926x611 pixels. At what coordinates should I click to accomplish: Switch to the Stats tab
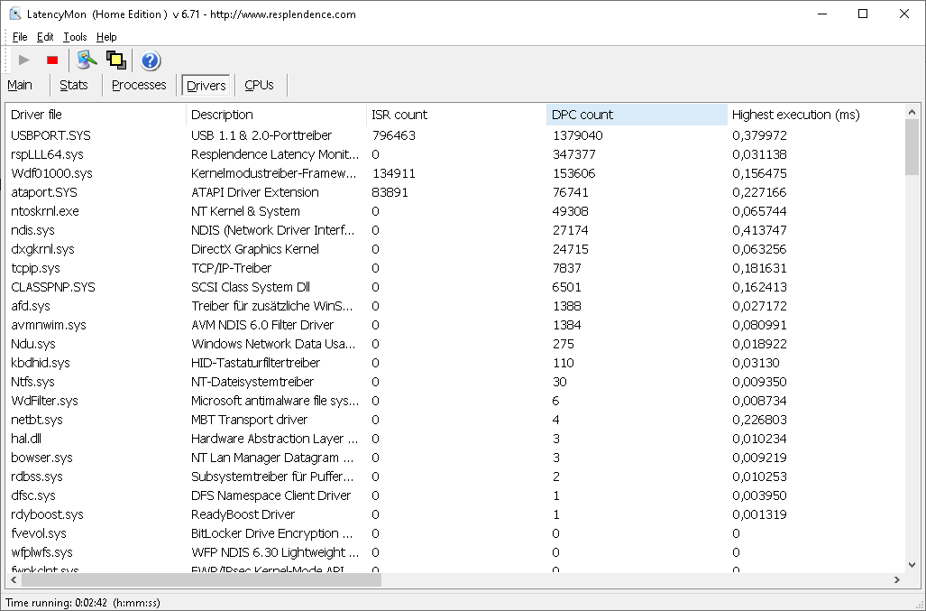(x=74, y=85)
